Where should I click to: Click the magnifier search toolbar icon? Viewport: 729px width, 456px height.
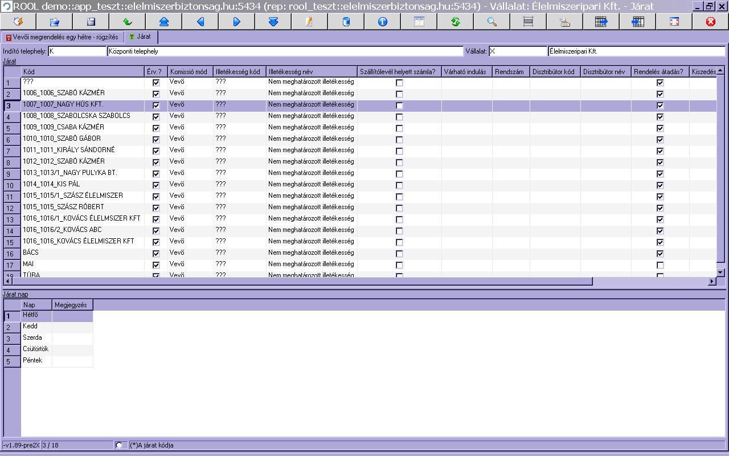pyautogui.click(x=492, y=22)
